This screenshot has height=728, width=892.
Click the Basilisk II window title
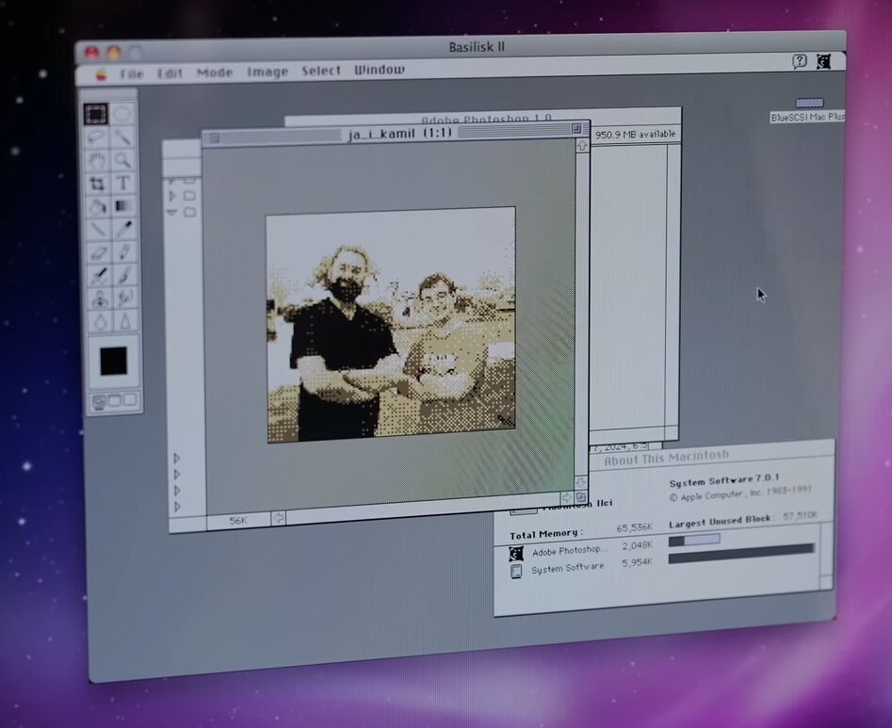pos(477,47)
